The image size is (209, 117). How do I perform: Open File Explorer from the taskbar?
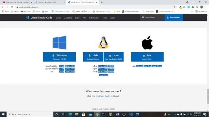(x=77, y=114)
